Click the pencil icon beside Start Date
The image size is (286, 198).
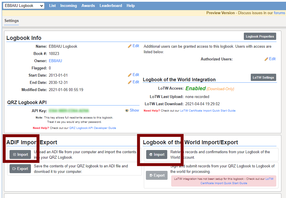click(x=130, y=75)
